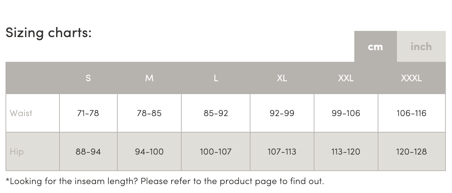Viewport: 452px width, 193px height.
Task: Switch to the inch unit tab
Action: (x=421, y=47)
